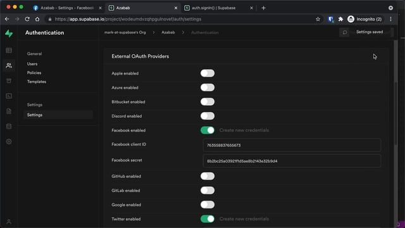Image resolution: width=405 pixels, height=228 pixels.
Task: Enable the Azure provider toggle
Action: coord(208,87)
